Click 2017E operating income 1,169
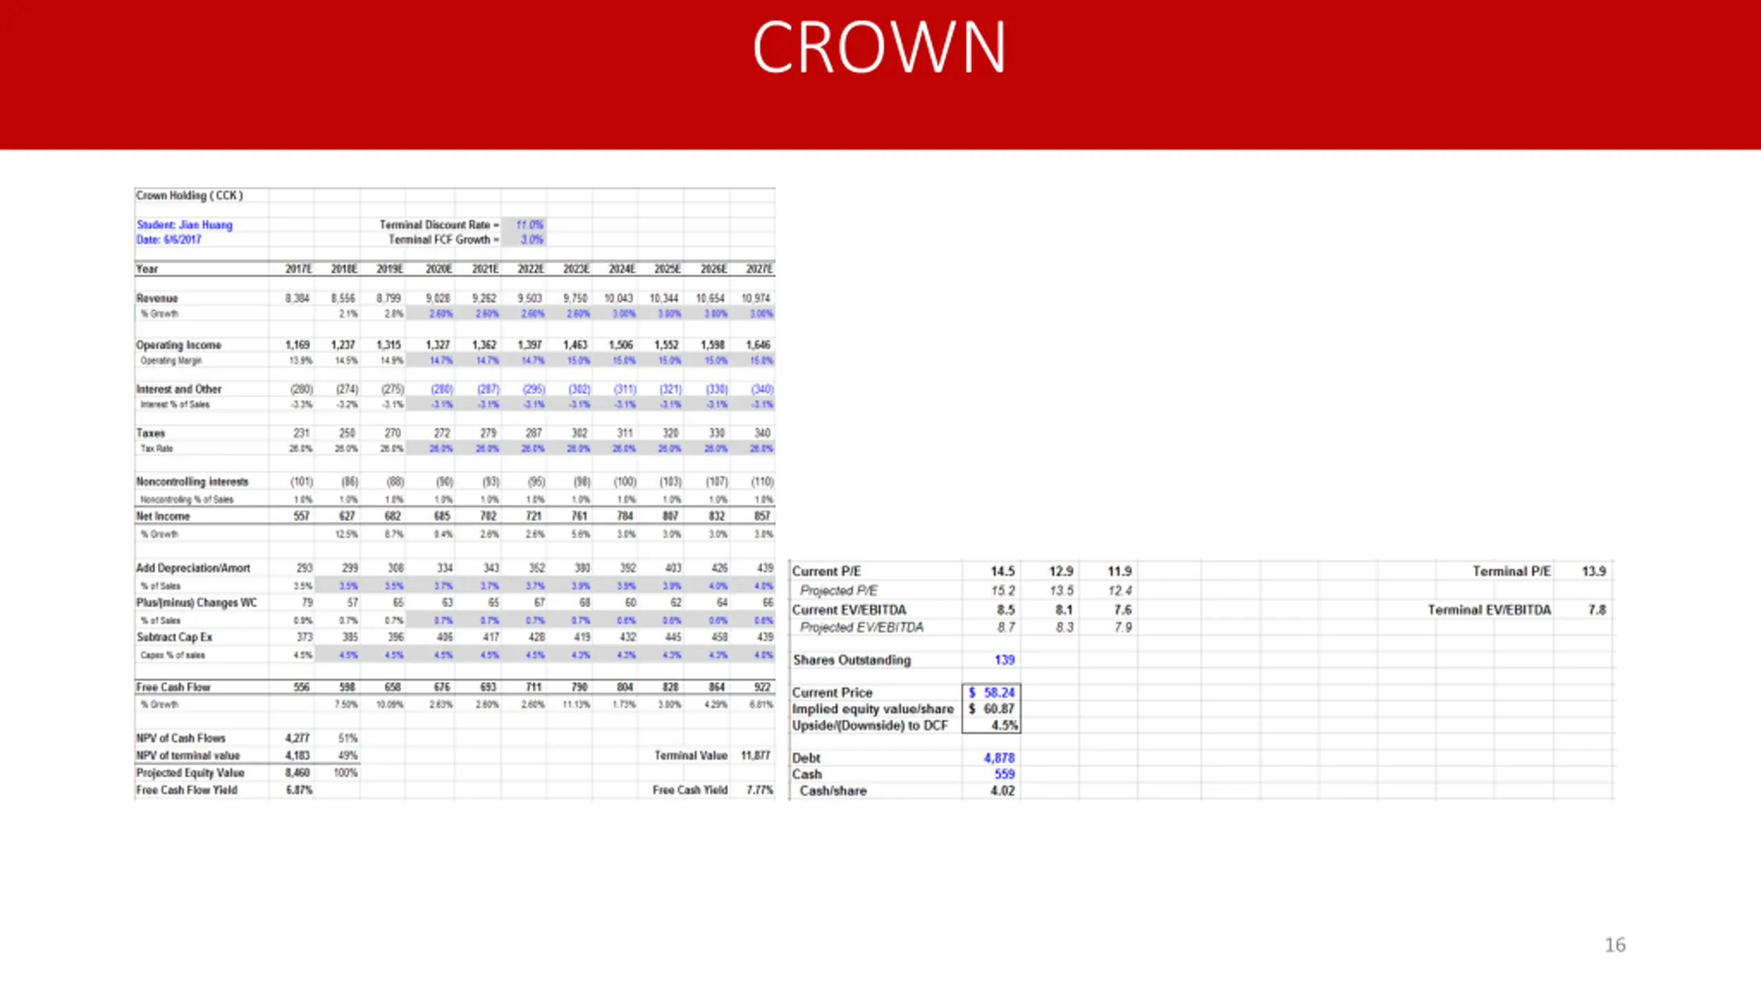The height and width of the screenshot is (990, 1761). (297, 345)
